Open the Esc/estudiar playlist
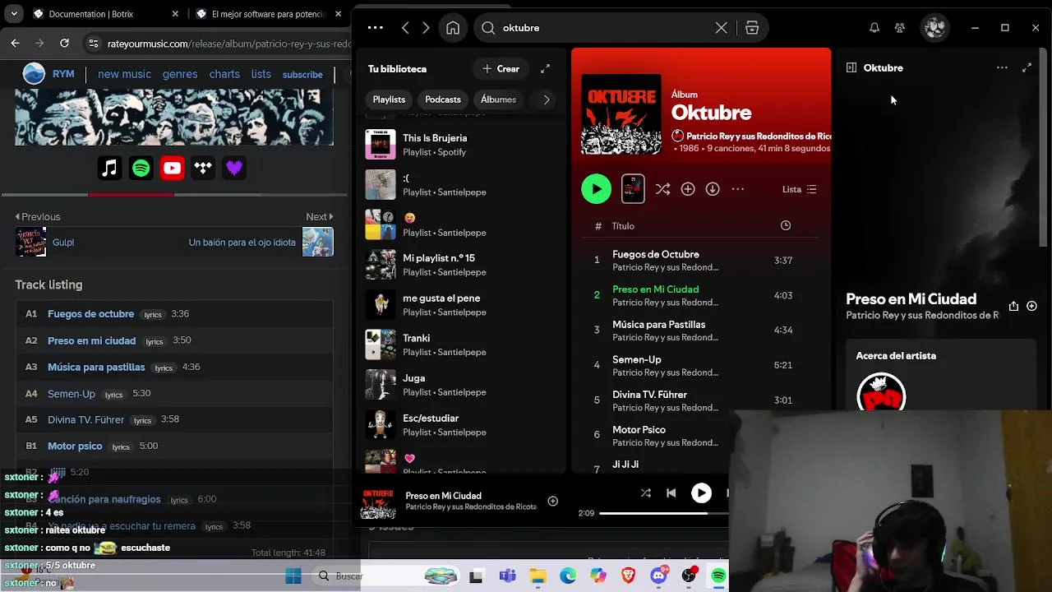This screenshot has width=1052, height=592. pos(460,425)
